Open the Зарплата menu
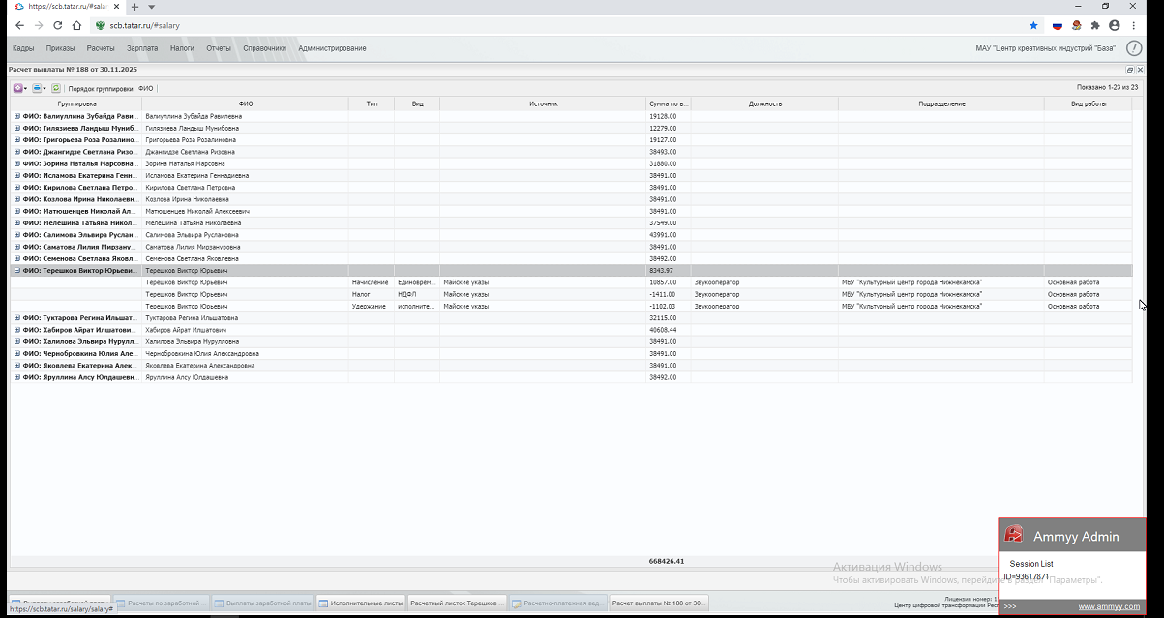This screenshot has height=618, width=1164. [142, 48]
